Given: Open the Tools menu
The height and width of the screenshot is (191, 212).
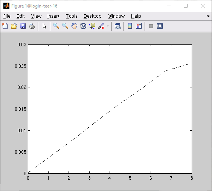Looking at the screenshot, I should 72,16.
